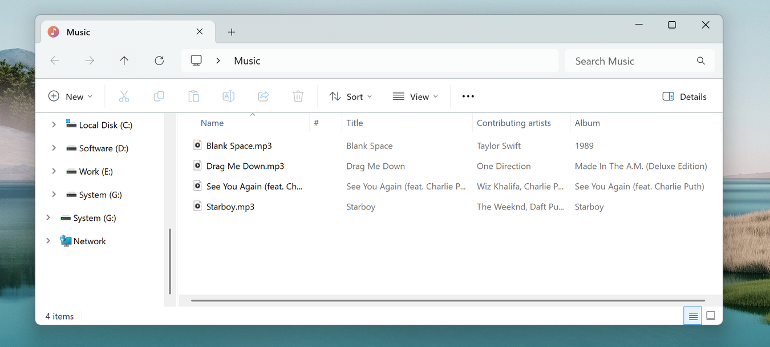Open the Sort options dropdown
The image size is (770, 347).
point(350,96)
